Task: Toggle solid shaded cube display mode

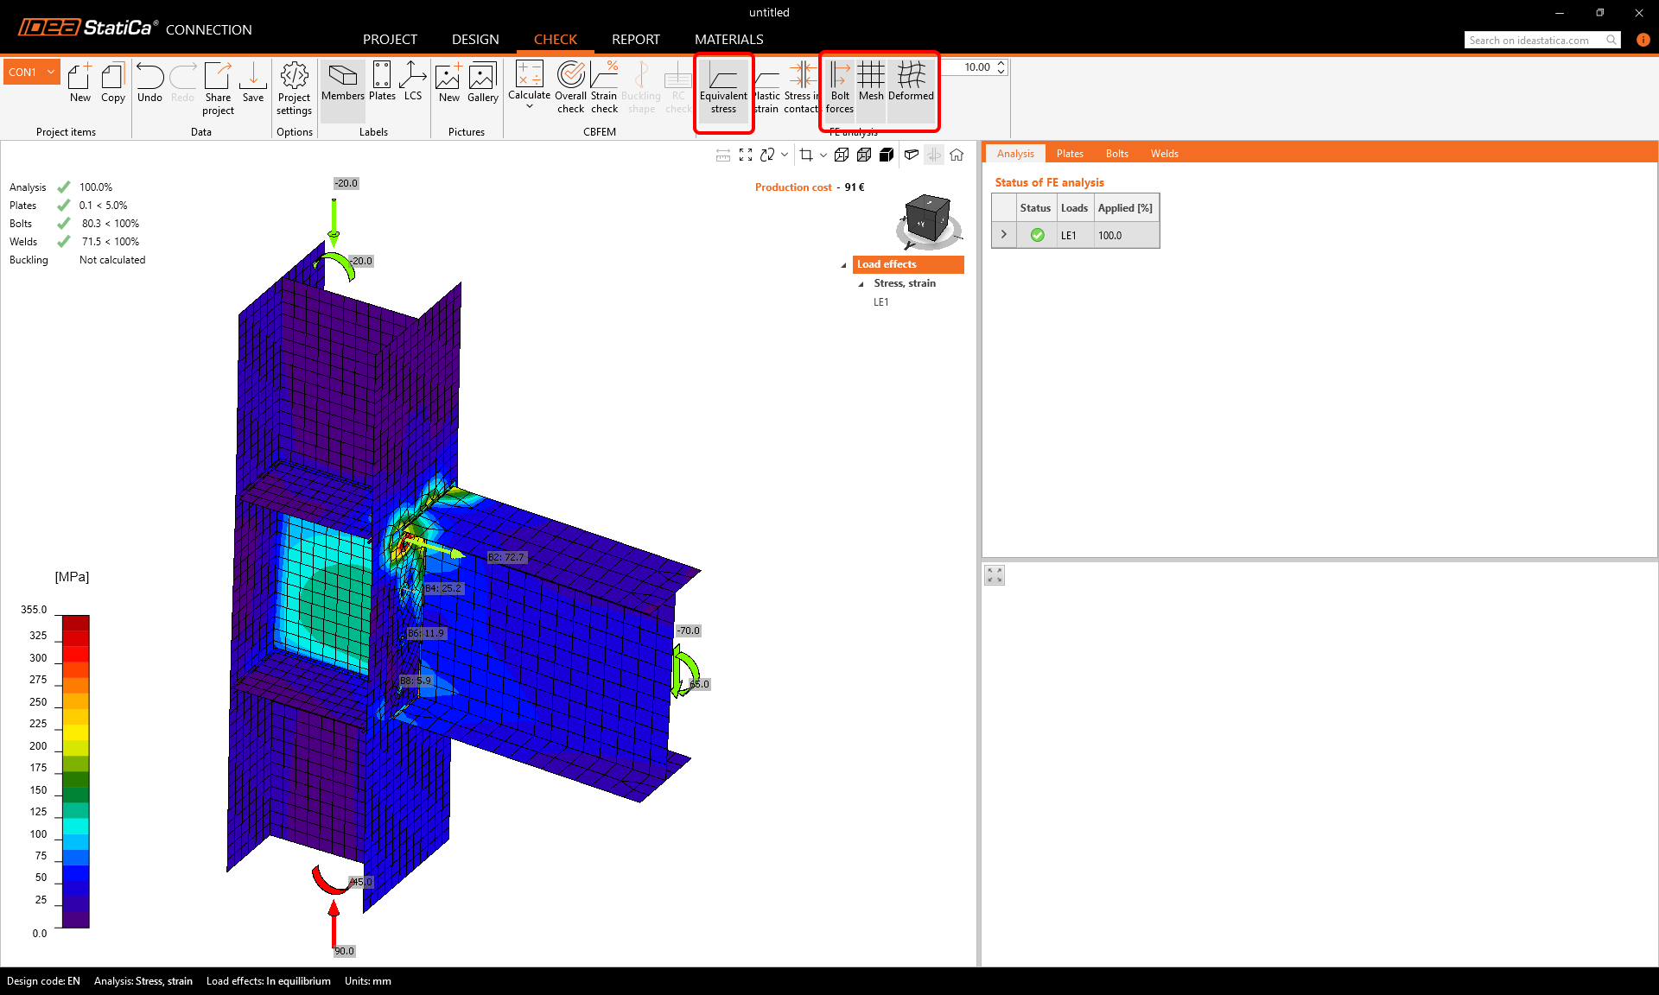Action: click(x=887, y=155)
